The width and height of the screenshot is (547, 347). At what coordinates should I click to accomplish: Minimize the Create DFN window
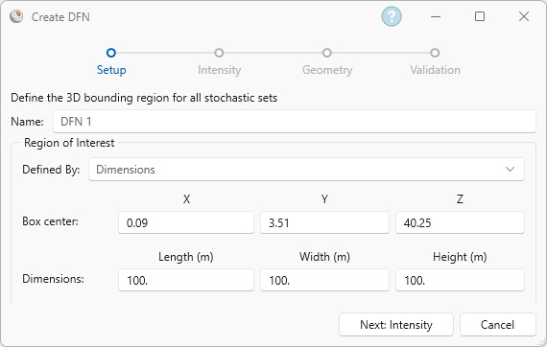[436, 16]
